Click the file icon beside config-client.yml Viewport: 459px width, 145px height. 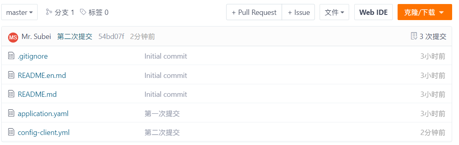tap(11, 133)
